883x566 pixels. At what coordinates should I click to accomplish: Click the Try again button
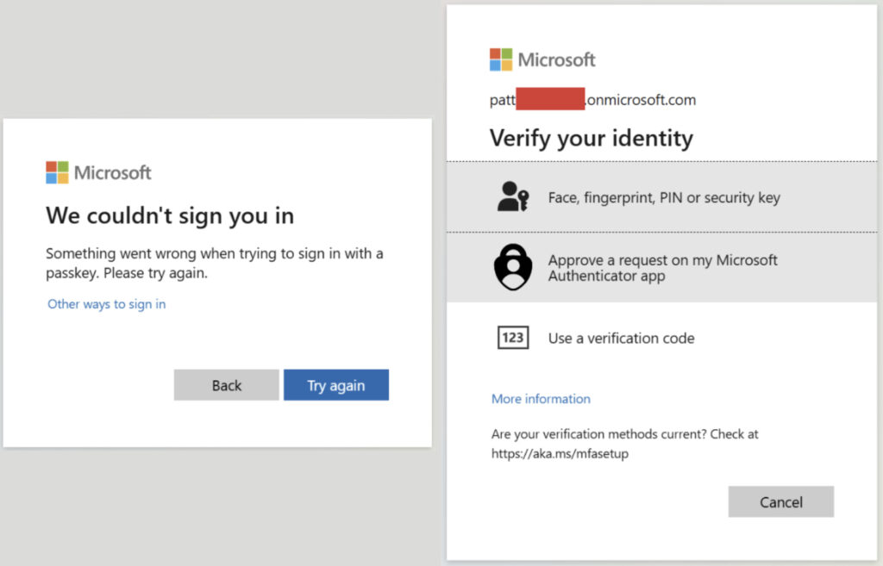click(336, 385)
